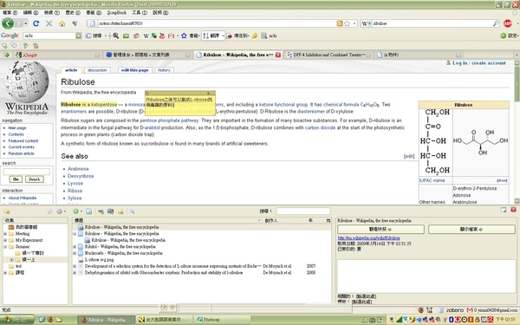Click the Zotero new collection folder icon
The height and width of the screenshot is (325, 520).
[x=7, y=211]
